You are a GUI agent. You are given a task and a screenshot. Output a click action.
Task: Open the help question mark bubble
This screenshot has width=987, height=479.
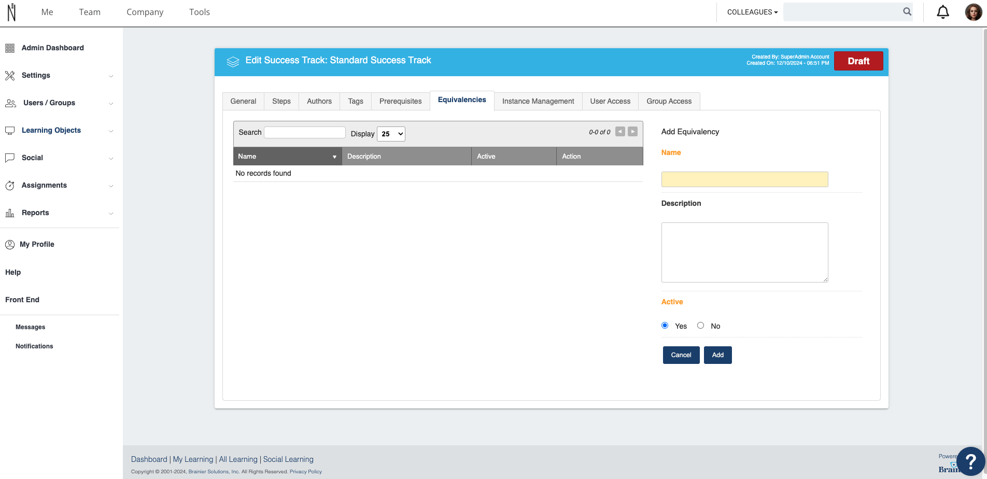pos(970,461)
